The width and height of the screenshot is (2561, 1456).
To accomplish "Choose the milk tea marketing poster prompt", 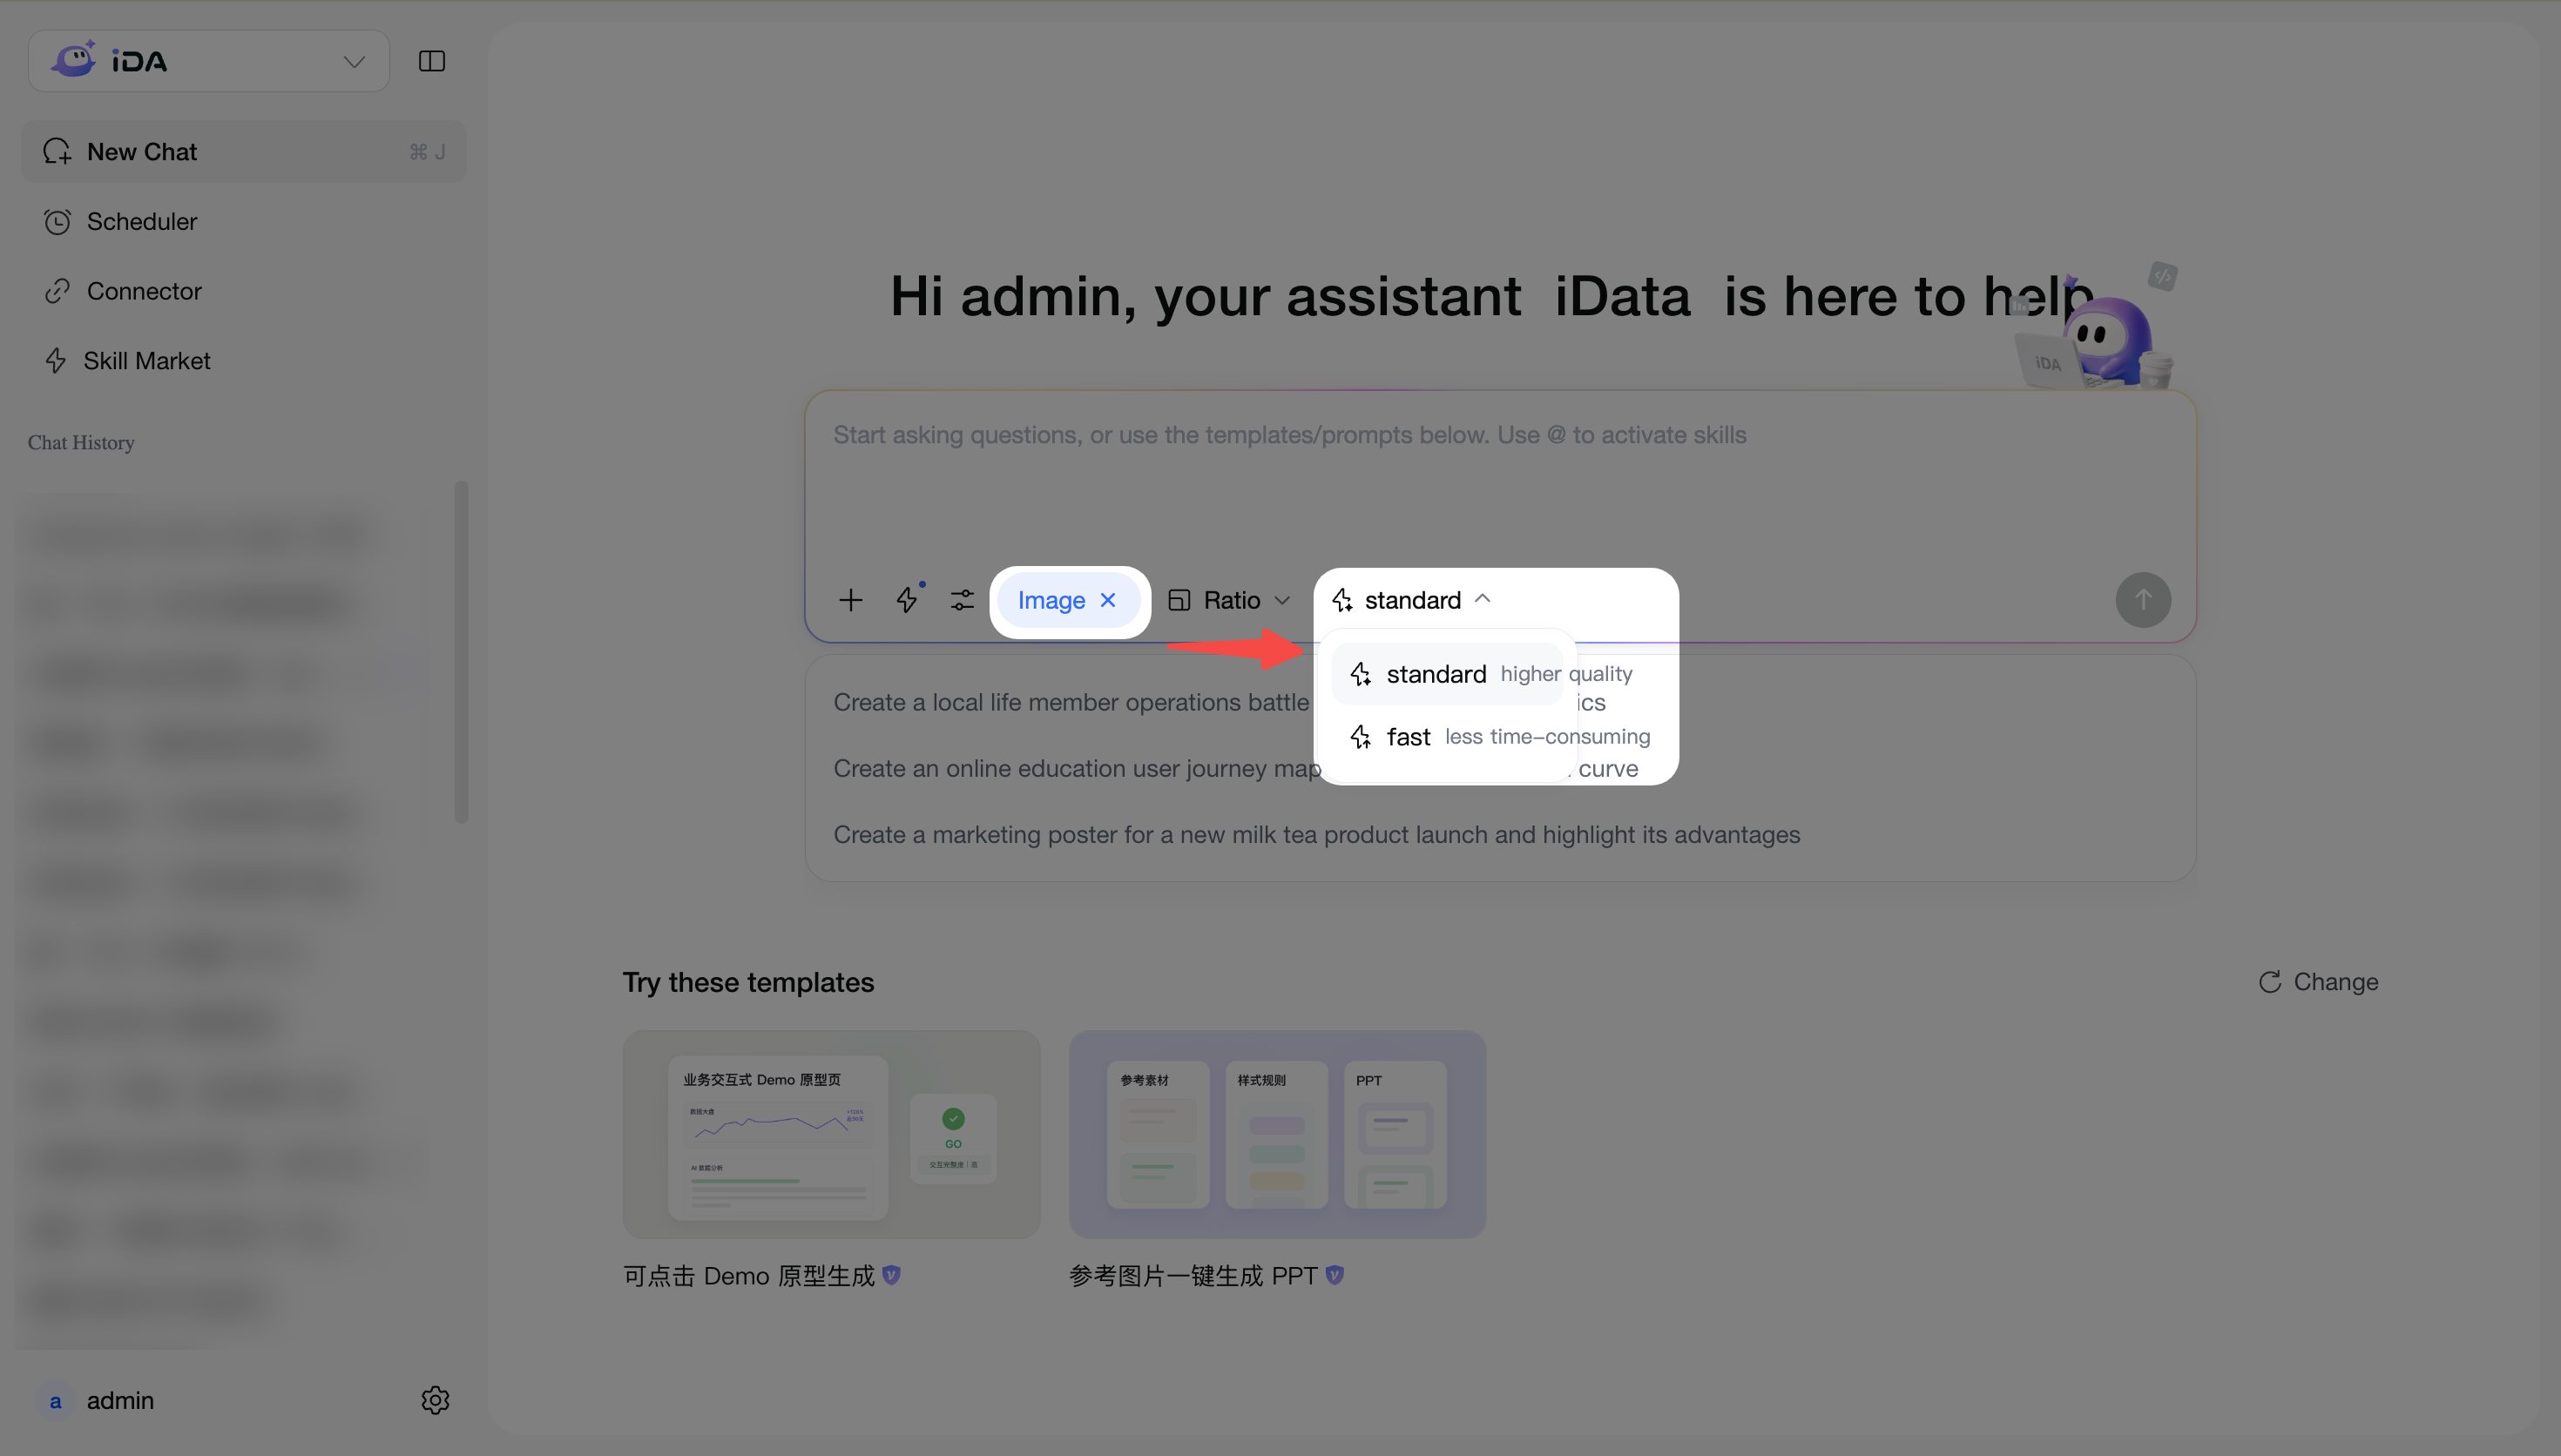I will coord(1316,835).
